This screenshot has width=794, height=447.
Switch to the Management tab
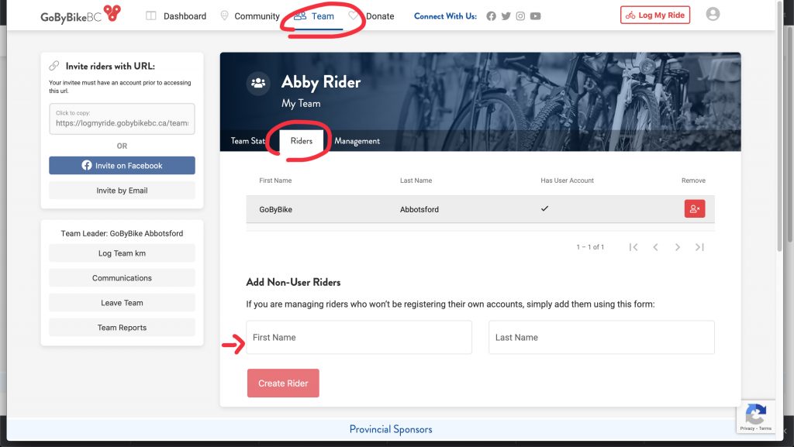click(357, 141)
